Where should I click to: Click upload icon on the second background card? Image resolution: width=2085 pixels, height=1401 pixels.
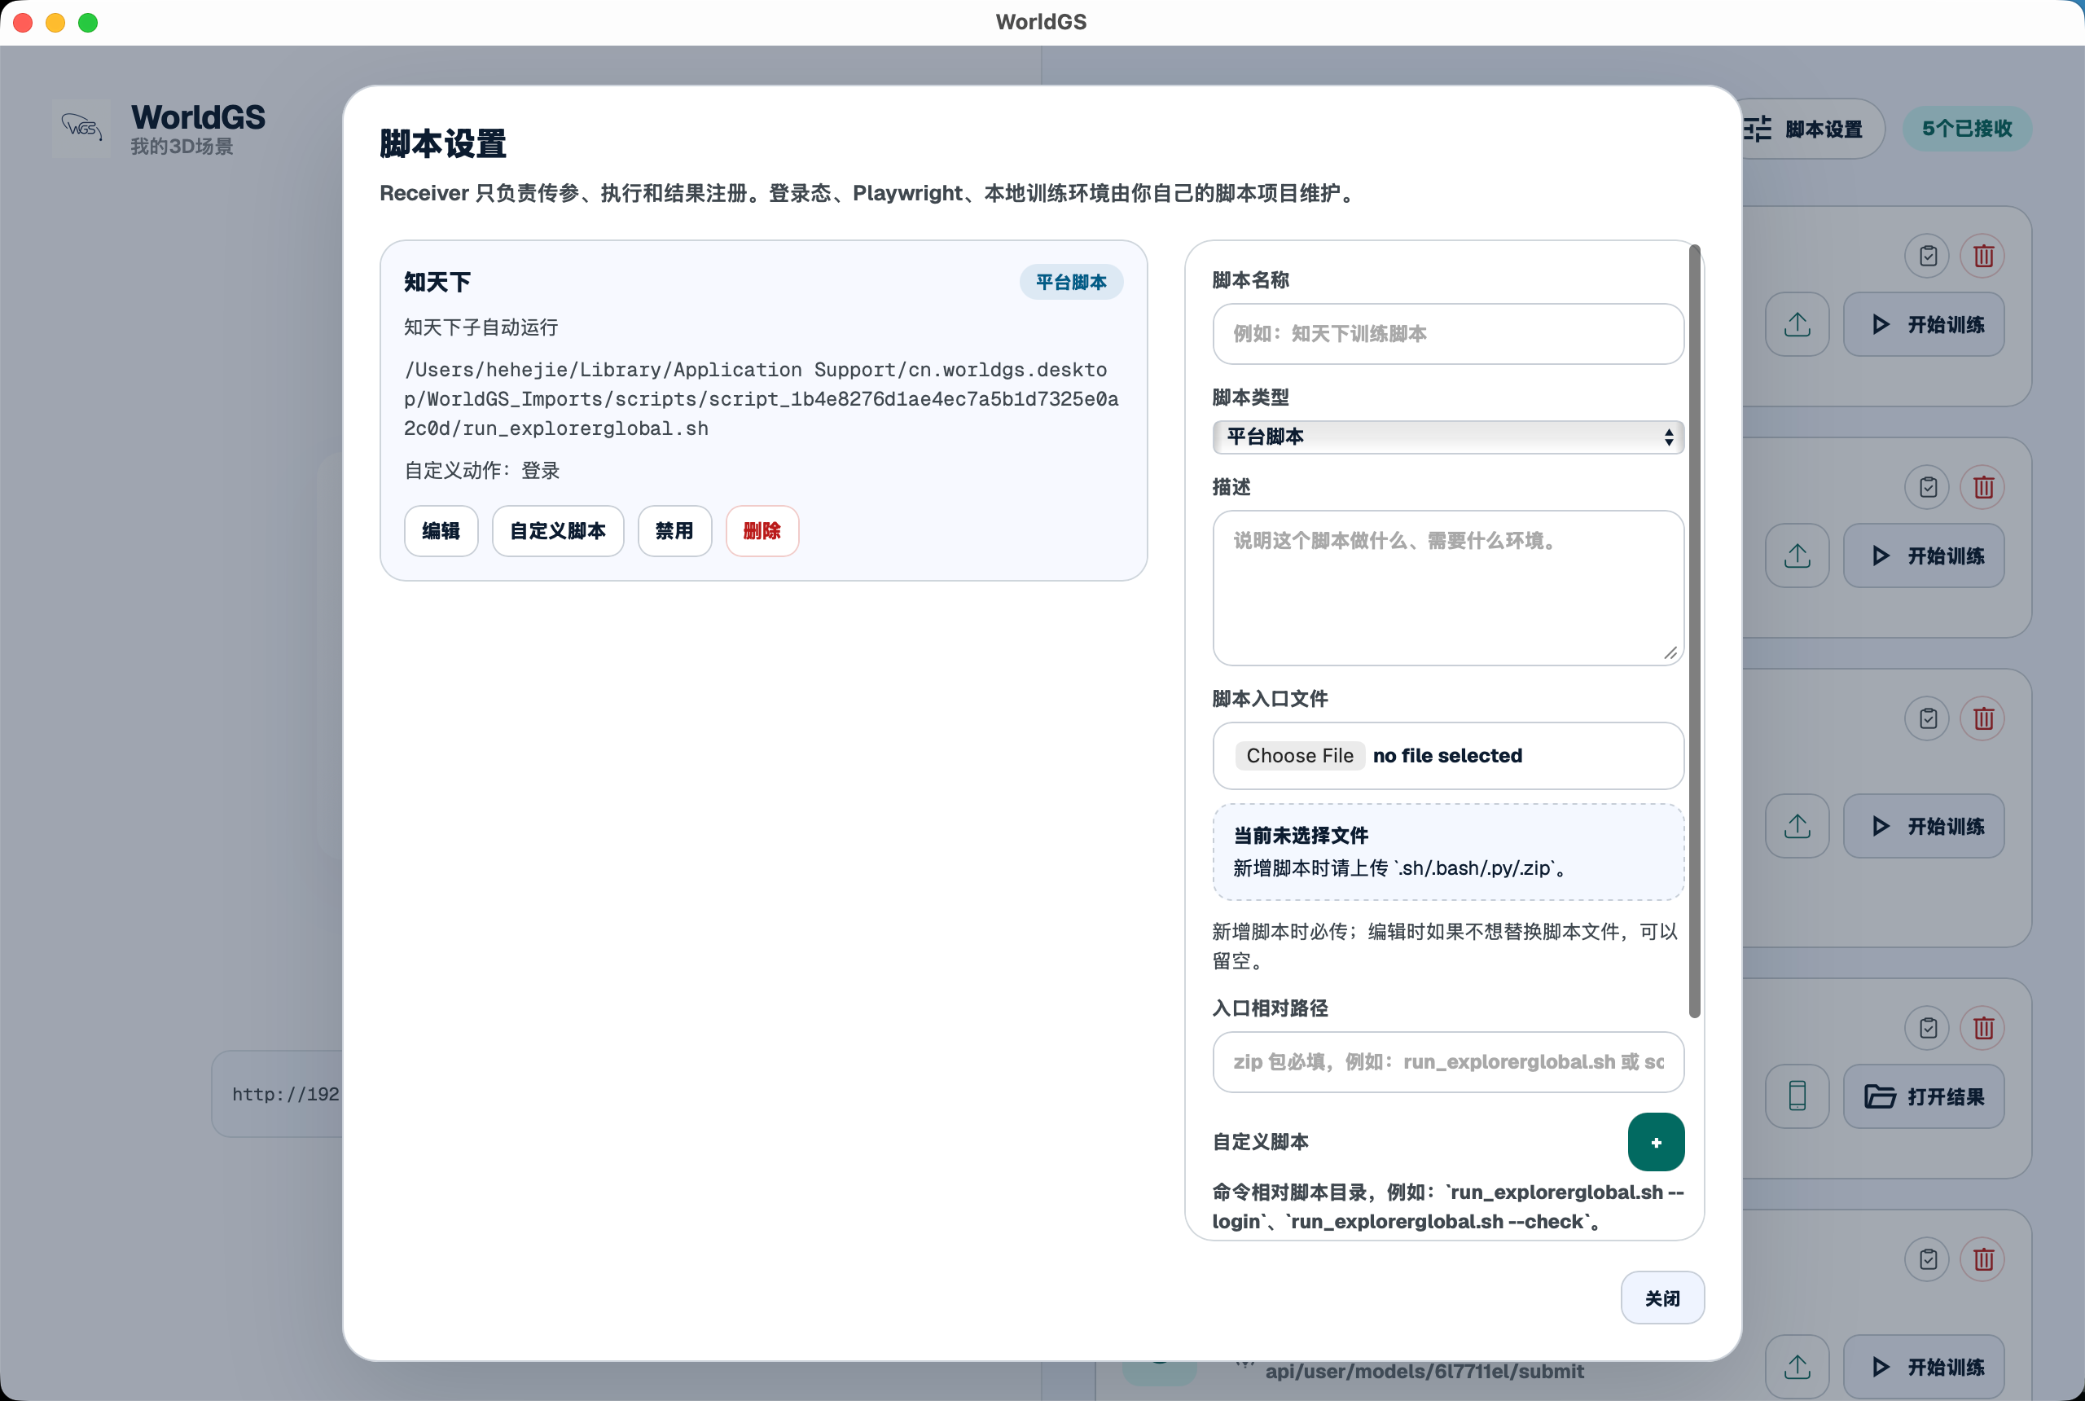[1797, 556]
